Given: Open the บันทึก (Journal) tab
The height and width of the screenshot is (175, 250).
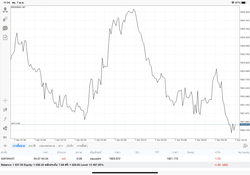Looking at the screenshot, I should [x=70, y=146].
